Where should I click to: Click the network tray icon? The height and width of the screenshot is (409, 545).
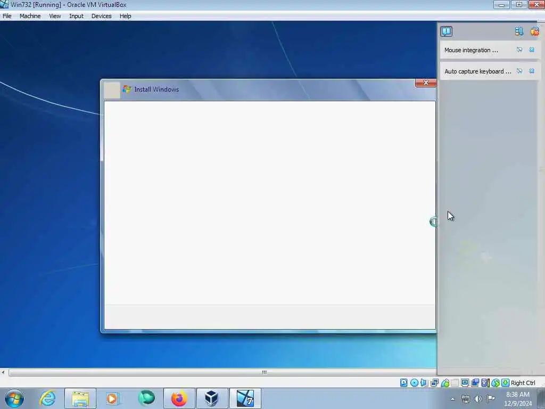tap(465, 399)
